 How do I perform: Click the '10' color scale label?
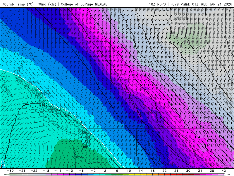click(x=129, y=171)
